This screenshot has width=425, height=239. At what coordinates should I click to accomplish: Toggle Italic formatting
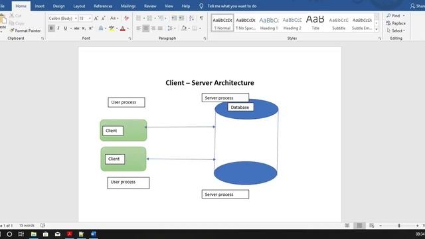(58, 28)
